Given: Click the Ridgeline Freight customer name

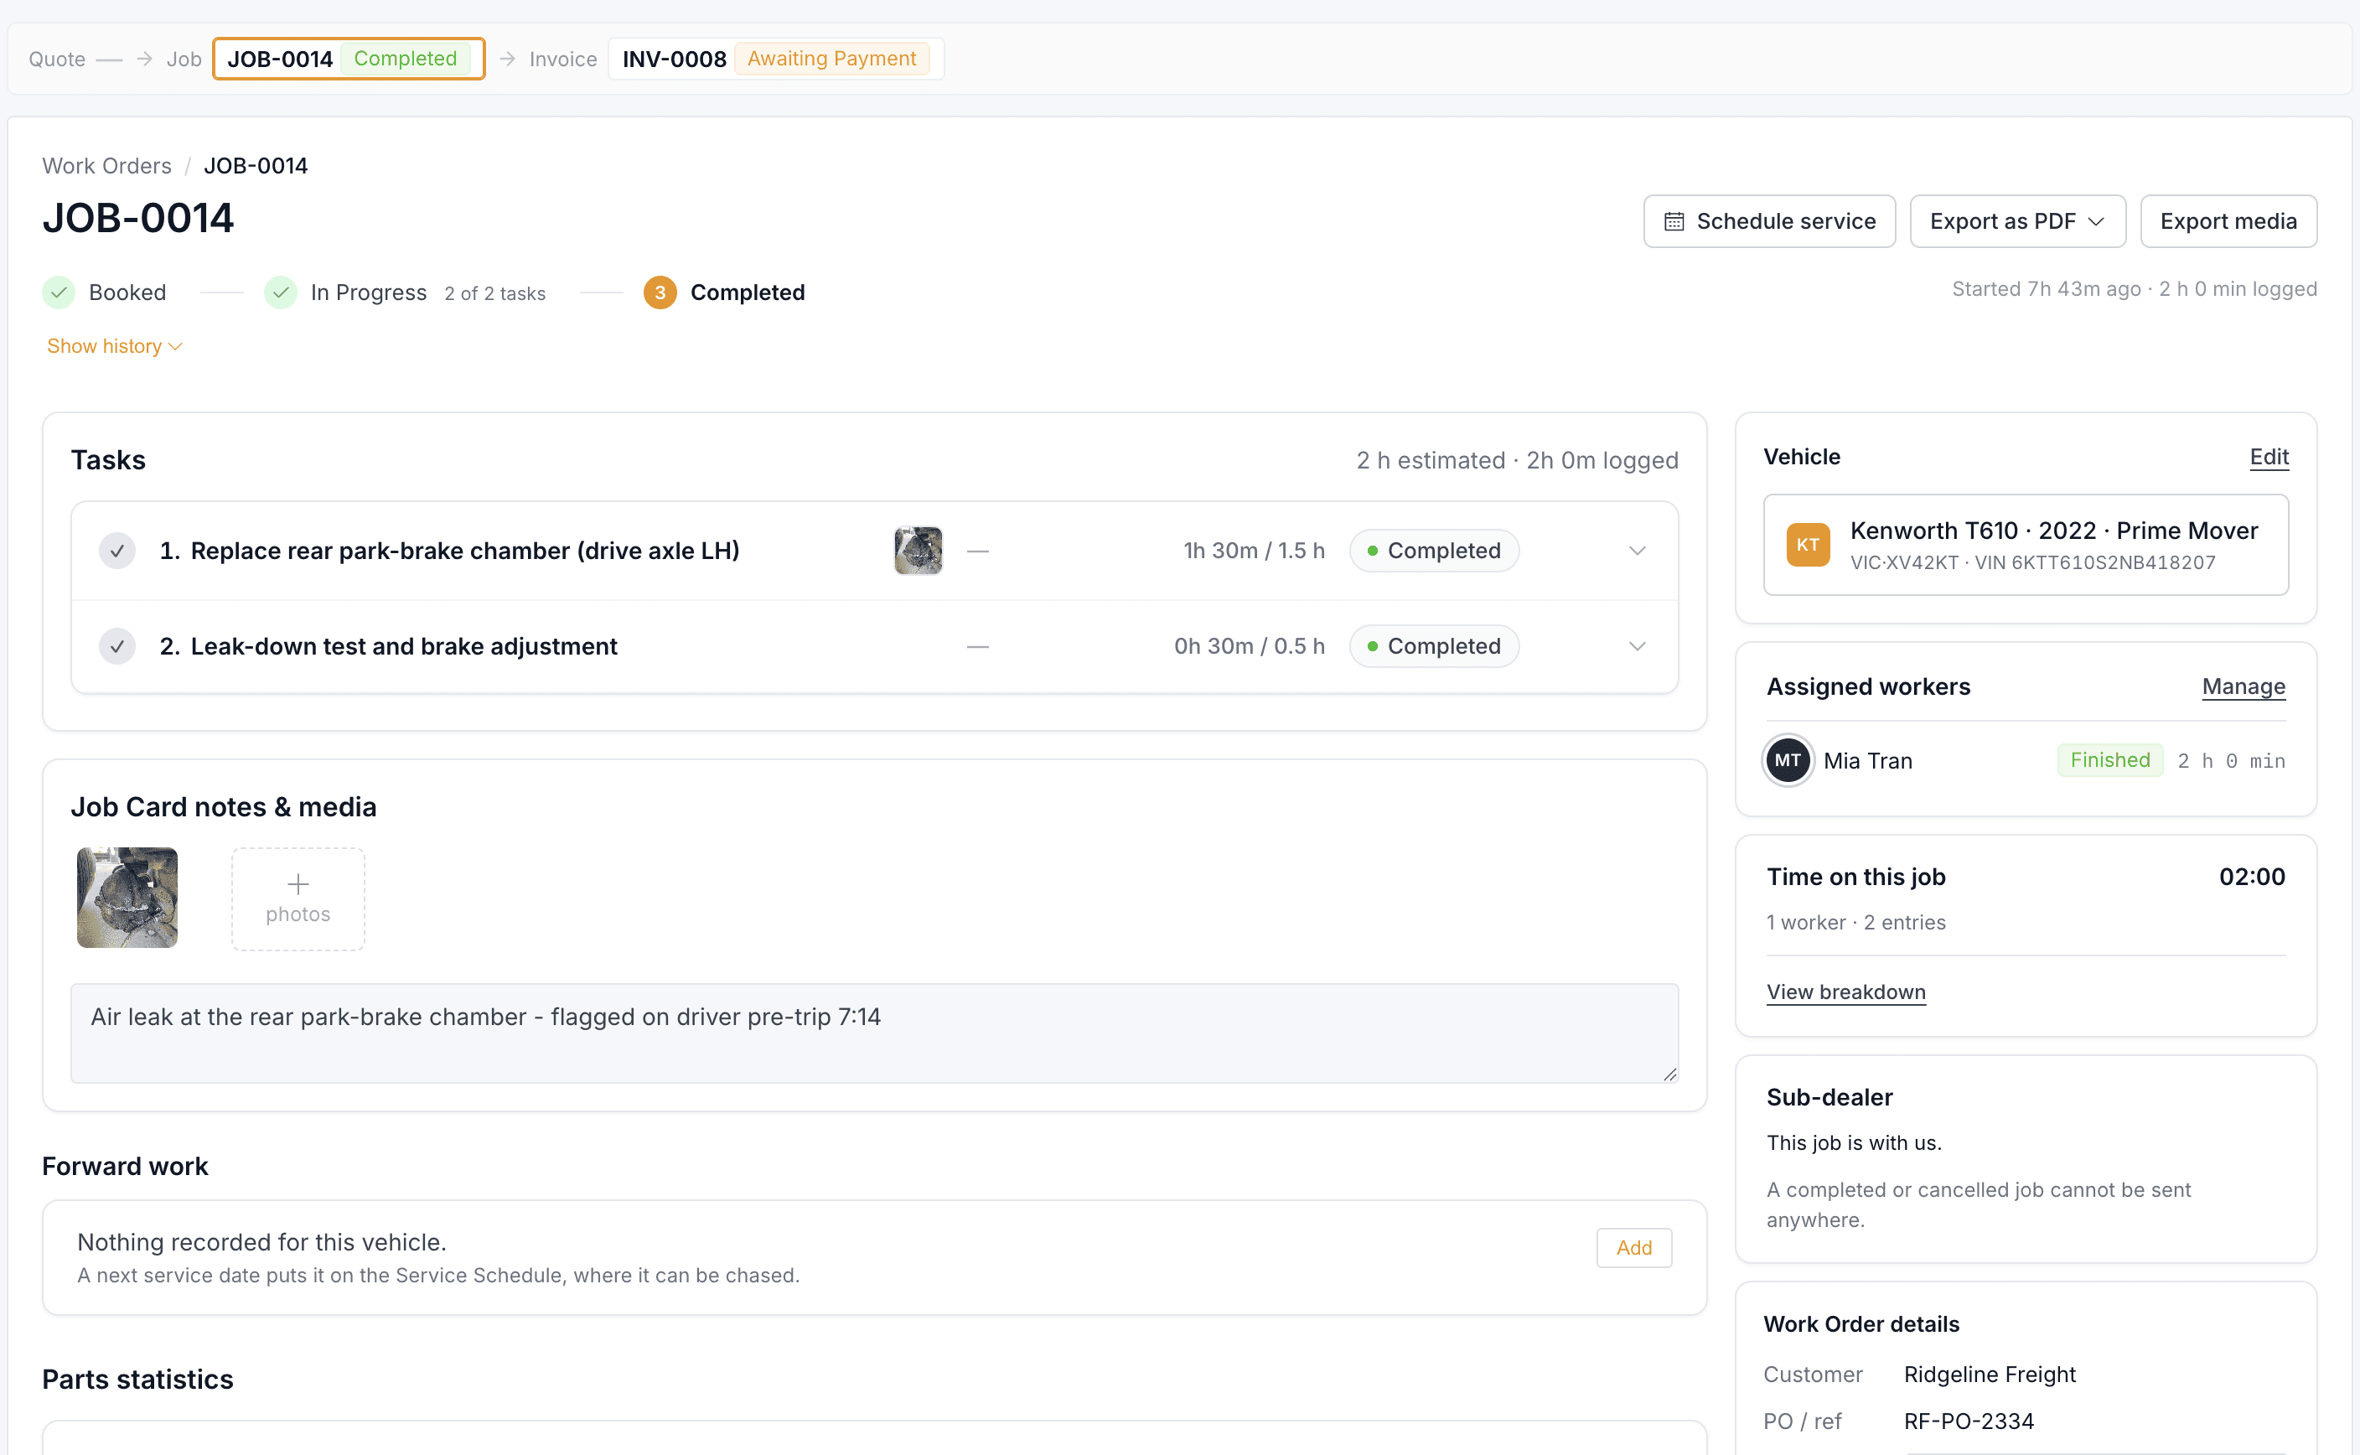Looking at the screenshot, I should click(1990, 1375).
